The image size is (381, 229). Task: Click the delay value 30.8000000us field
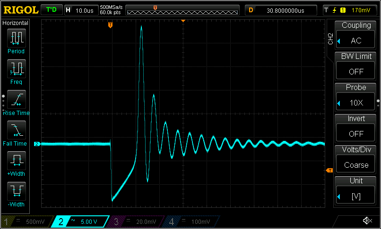click(x=285, y=10)
